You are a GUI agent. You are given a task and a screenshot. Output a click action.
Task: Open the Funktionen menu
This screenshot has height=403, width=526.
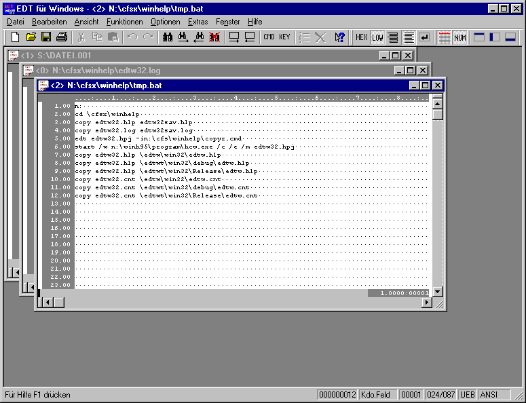coord(124,22)
